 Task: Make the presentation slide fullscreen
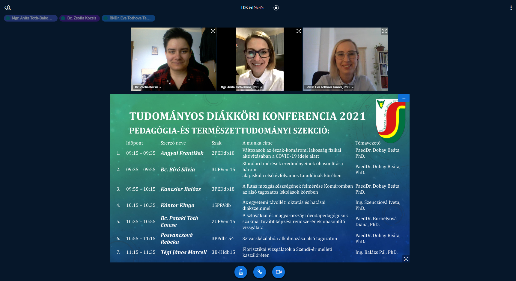[x=406, y=259]
